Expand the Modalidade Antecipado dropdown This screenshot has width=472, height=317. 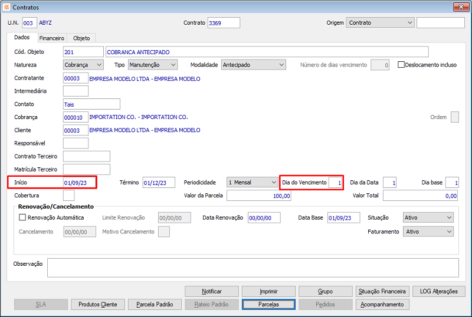tap(254, 65)
